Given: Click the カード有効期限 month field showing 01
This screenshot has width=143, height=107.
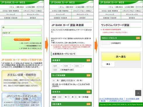Looking at the screenshot, I should (54, 81).
